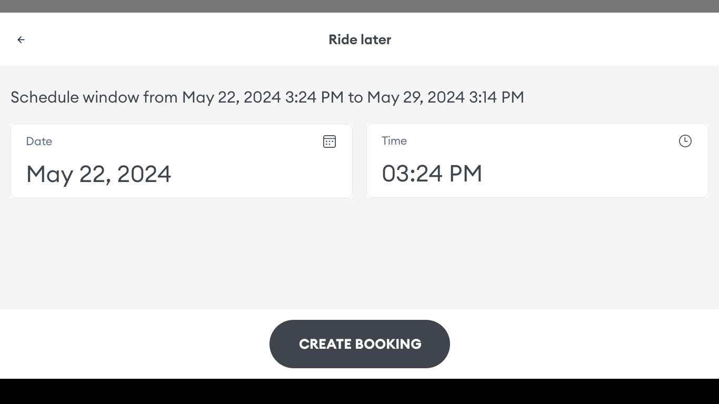Click the empty gray area below the fields
This screenshot has height=404, width=719.
[x=359, y=252]
